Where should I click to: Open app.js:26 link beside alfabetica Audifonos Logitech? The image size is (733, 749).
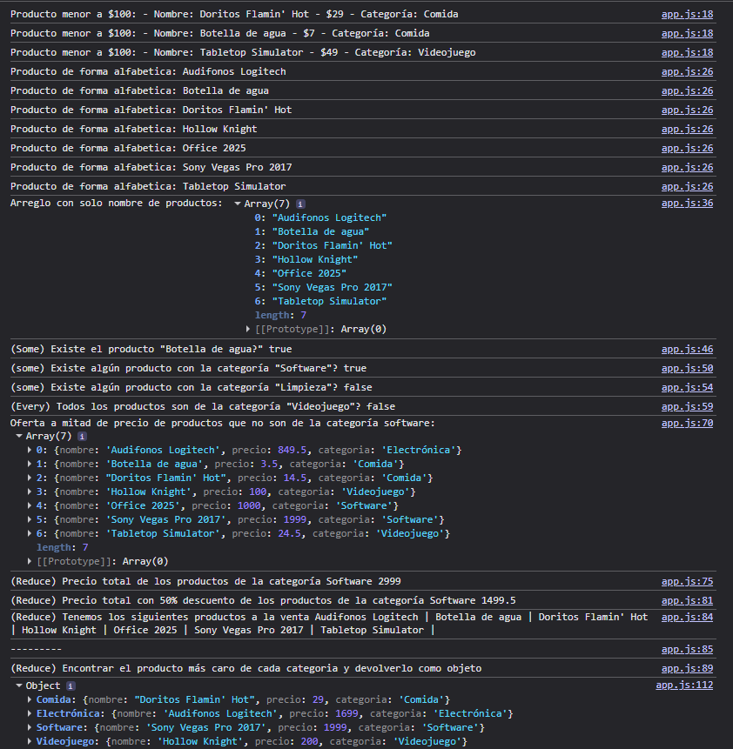click(x=687, y=71)
